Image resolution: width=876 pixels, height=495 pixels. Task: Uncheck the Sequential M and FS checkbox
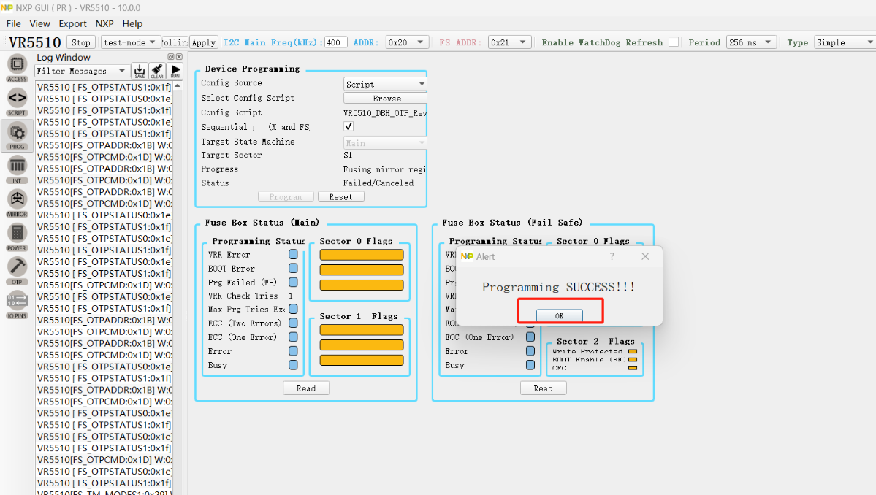click(x=349, y=127)
